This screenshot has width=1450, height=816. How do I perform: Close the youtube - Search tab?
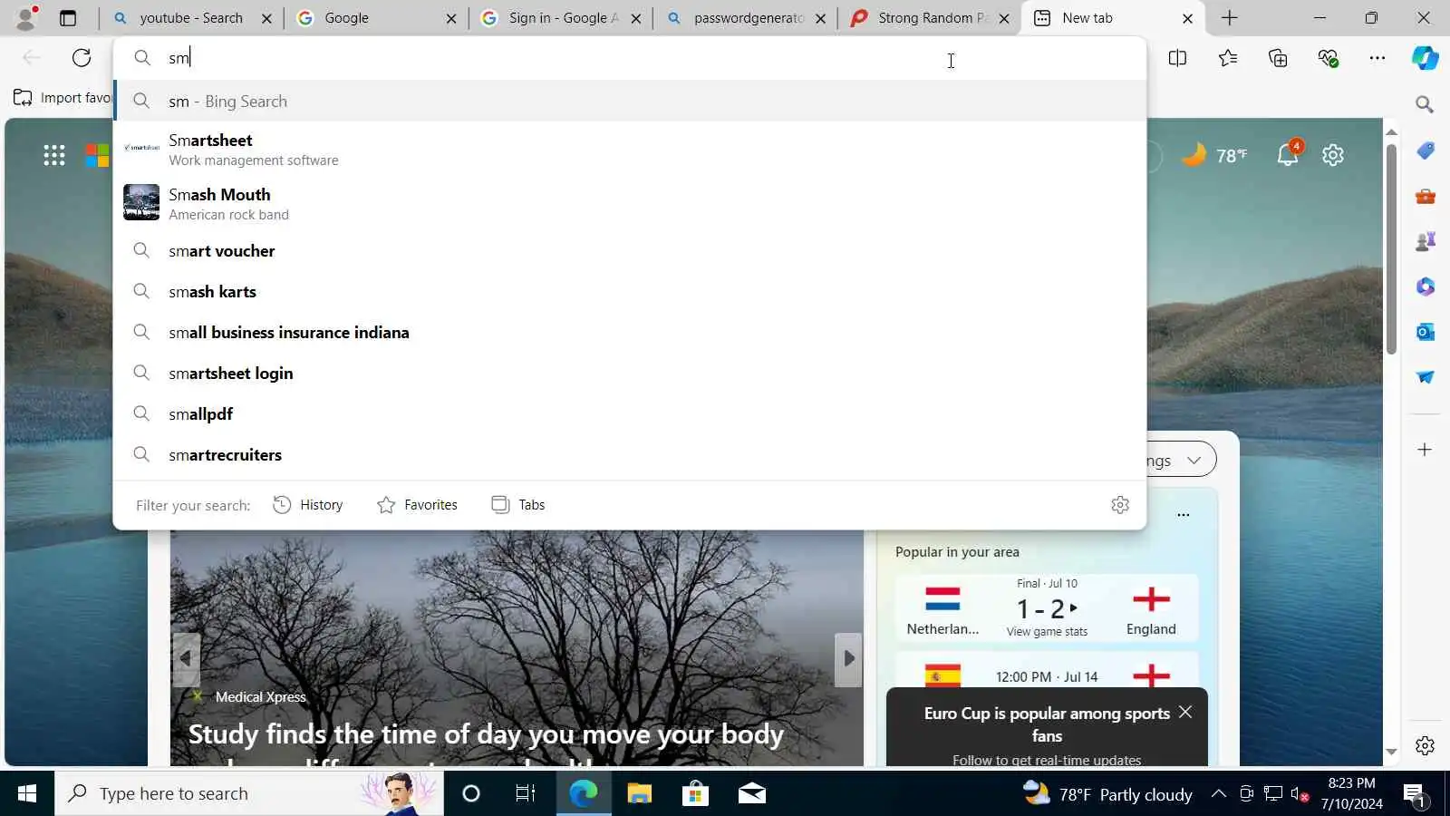pyautogui.click(x=266, y=18)
